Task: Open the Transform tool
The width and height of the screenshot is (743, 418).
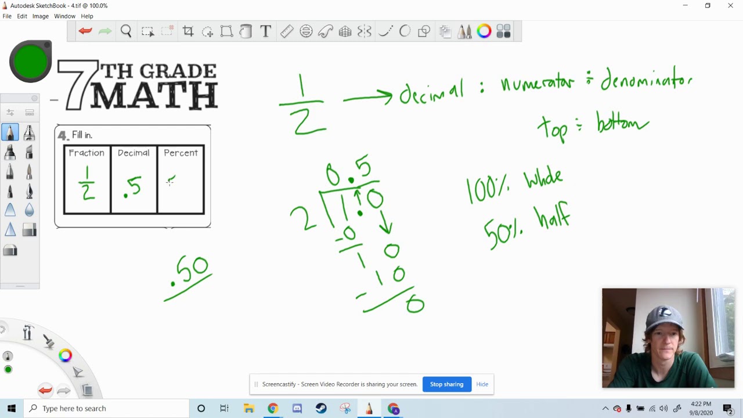Action: coord(226,31)
